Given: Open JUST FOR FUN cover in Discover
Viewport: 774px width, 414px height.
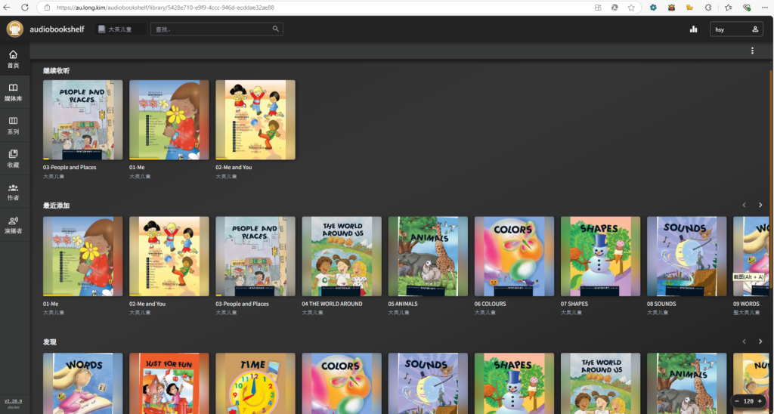Looking at the screenshot, I should [x=169, y=384].
